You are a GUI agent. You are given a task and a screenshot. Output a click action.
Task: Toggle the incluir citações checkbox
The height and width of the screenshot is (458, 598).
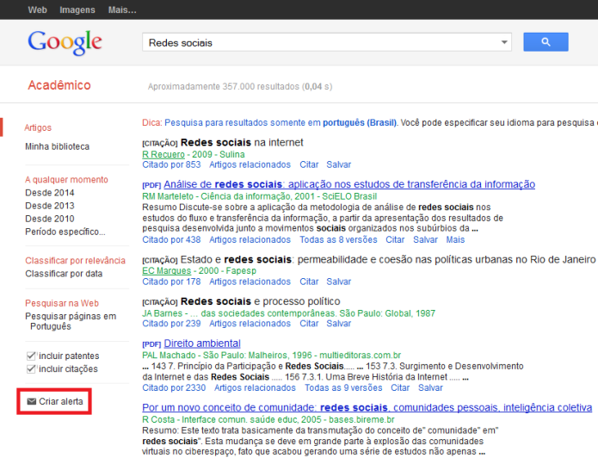coord(31,369)
